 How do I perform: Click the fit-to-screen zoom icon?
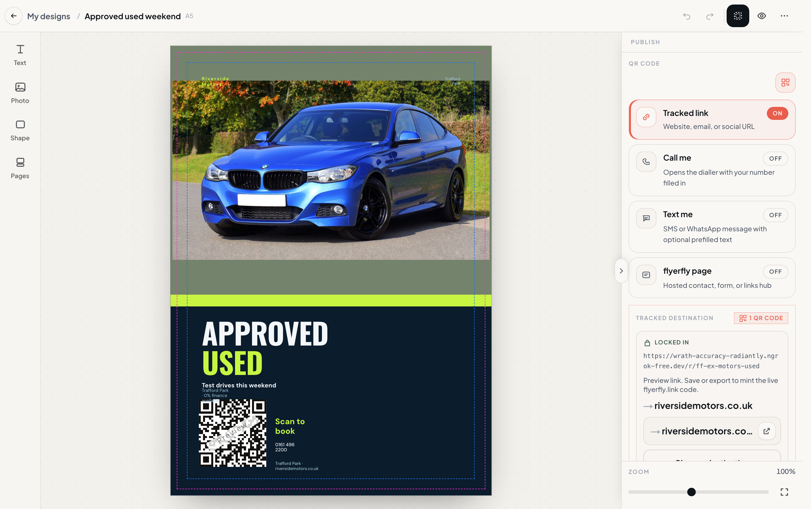[x=784, y=492]
